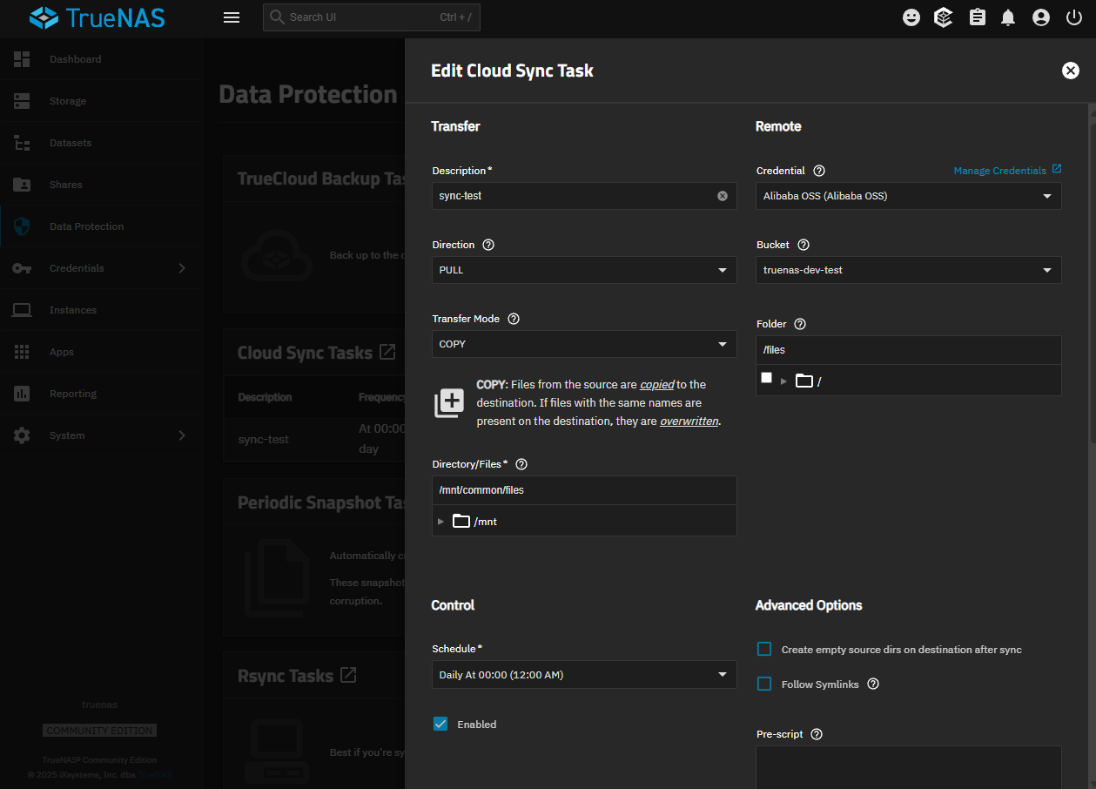This screenshot has width=1096, height=789.
Task: Click the Folder path field
Action: 909,350
